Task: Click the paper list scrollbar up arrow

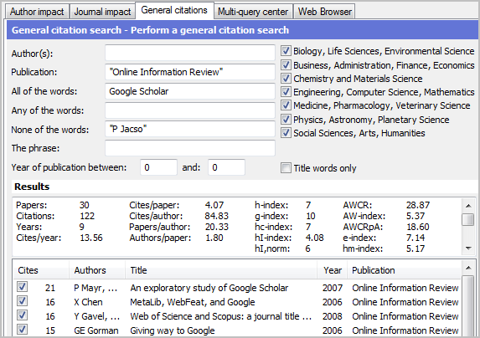Action: click(x=468, y=268)
